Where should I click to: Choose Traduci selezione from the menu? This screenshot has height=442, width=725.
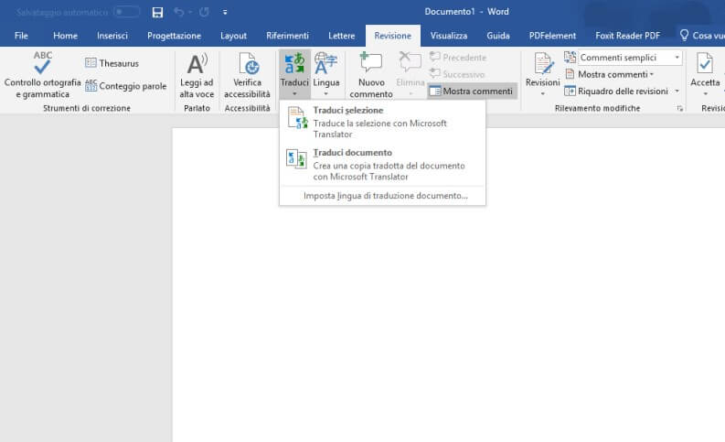(382, 123)
